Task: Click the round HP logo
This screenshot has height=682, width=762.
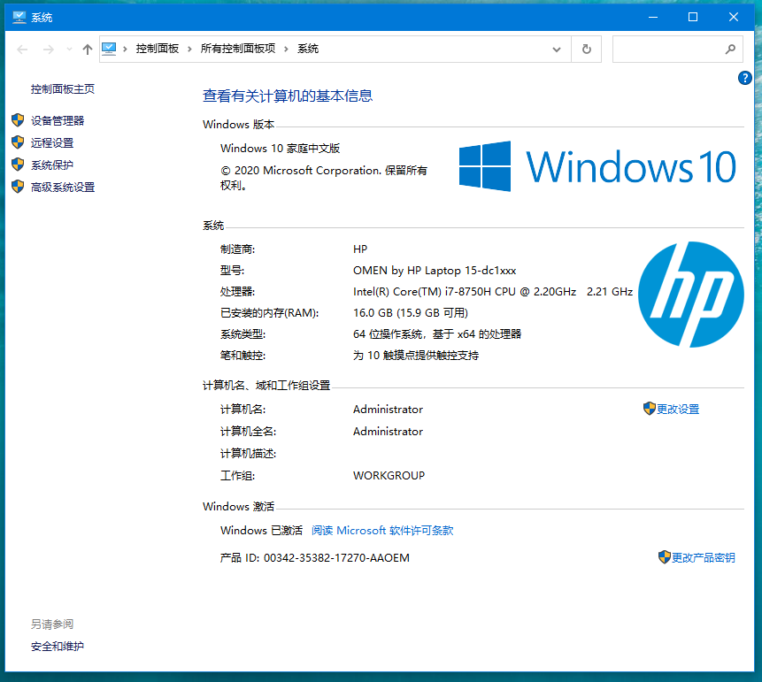Action: point(690,295)
